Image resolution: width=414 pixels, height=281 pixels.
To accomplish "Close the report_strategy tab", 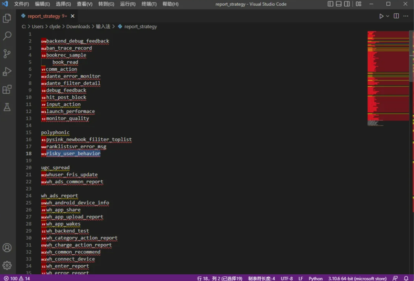I will point(72,17).
